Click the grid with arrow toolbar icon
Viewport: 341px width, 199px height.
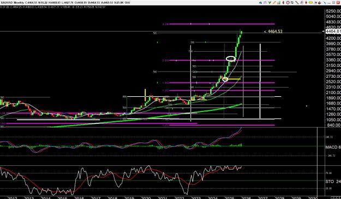coord(292,3)
